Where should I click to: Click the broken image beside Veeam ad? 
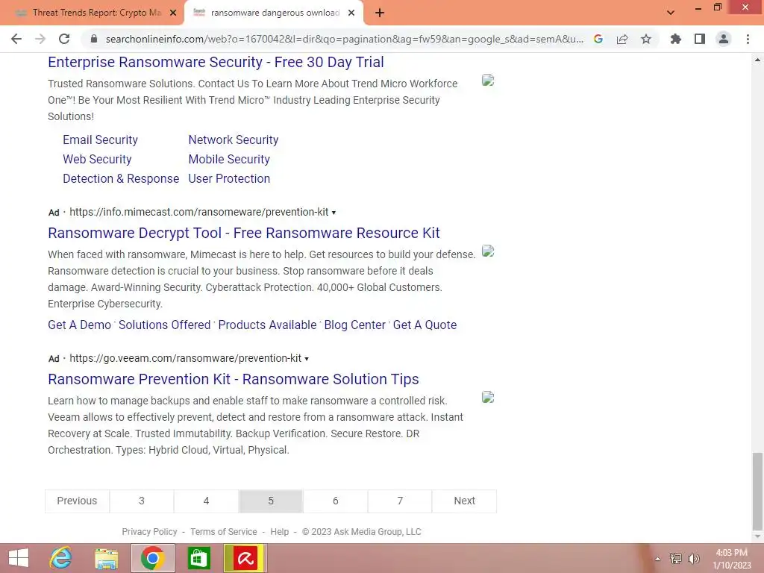(x=488, y=397)
